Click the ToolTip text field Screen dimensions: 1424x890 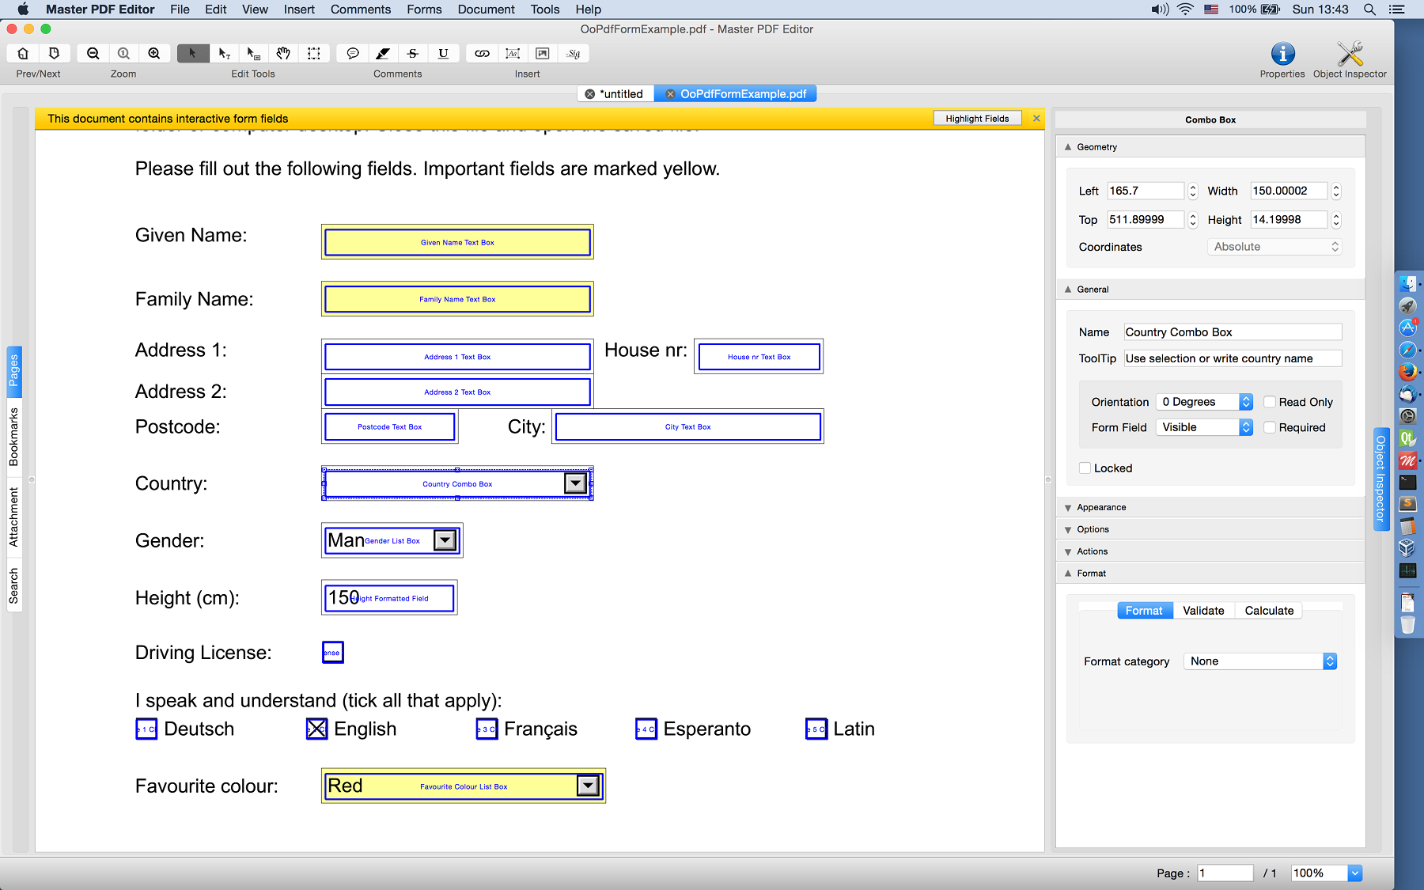click(1232, 358)
